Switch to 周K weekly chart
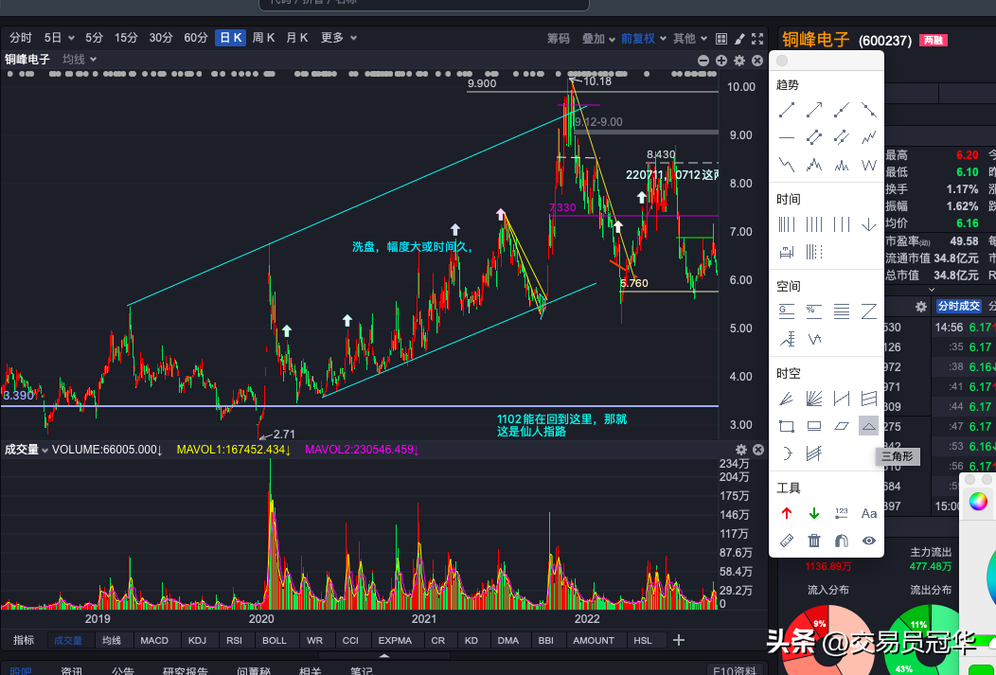 [263, 38]
